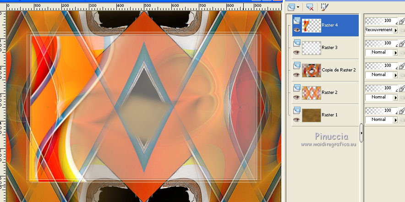Click the Raster 3 layer type icon
This screenshot has height=202, width=405.
(x=297, y=43)
